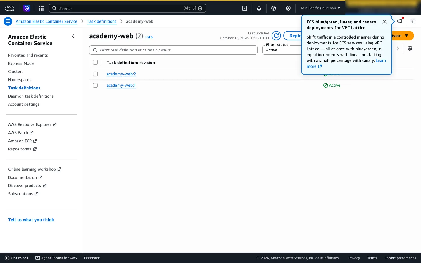Open the AWS console home logo
This screenshot has height=263, width=421.
point(9,8)
